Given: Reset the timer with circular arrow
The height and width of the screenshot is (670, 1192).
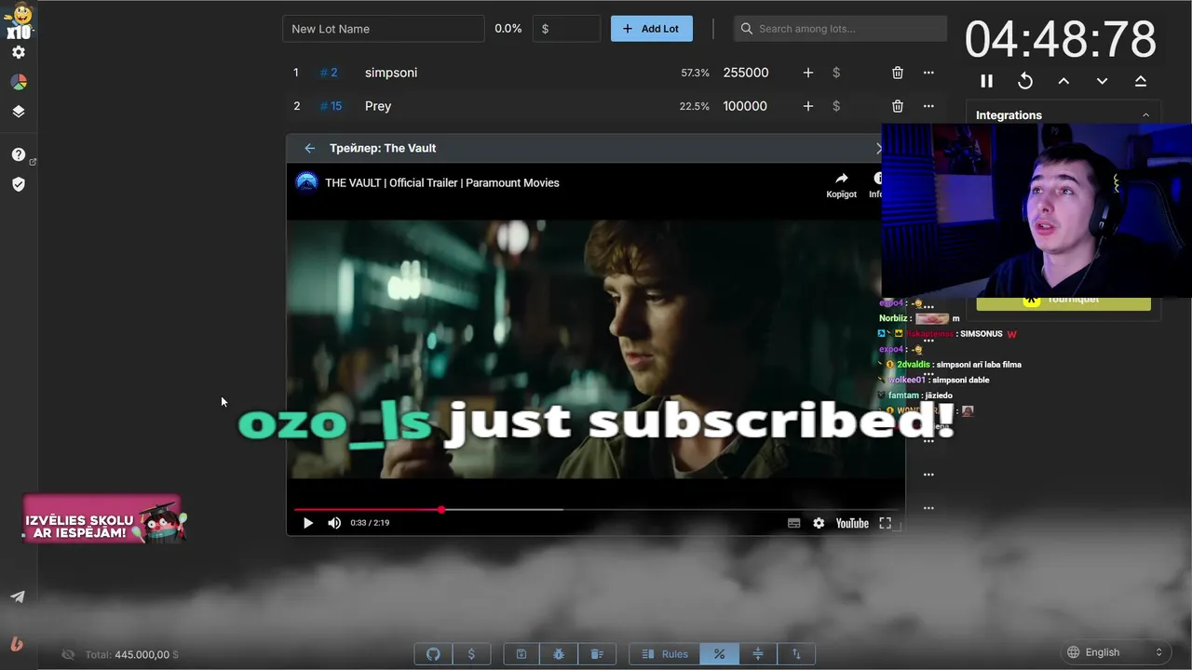Looking at the screenshot, I should (1025, 81).
